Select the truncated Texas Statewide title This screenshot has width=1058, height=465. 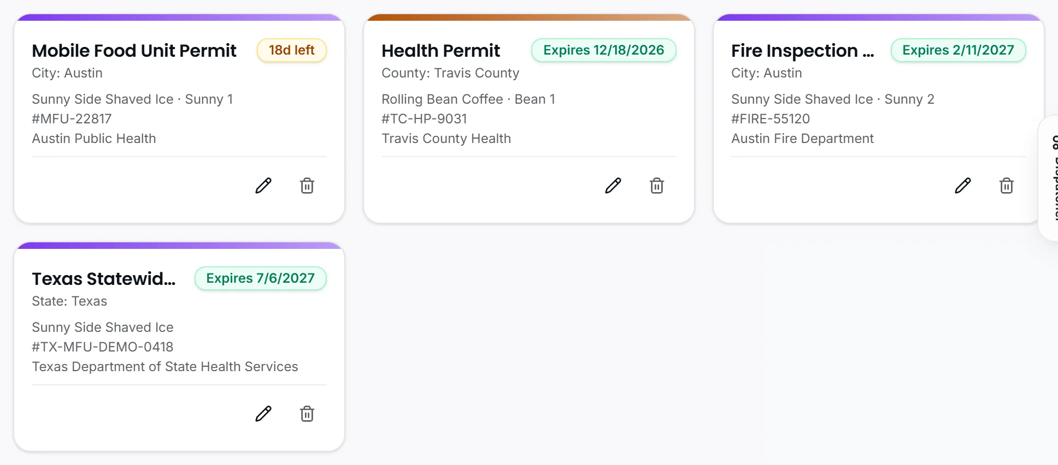click(104, 279)
